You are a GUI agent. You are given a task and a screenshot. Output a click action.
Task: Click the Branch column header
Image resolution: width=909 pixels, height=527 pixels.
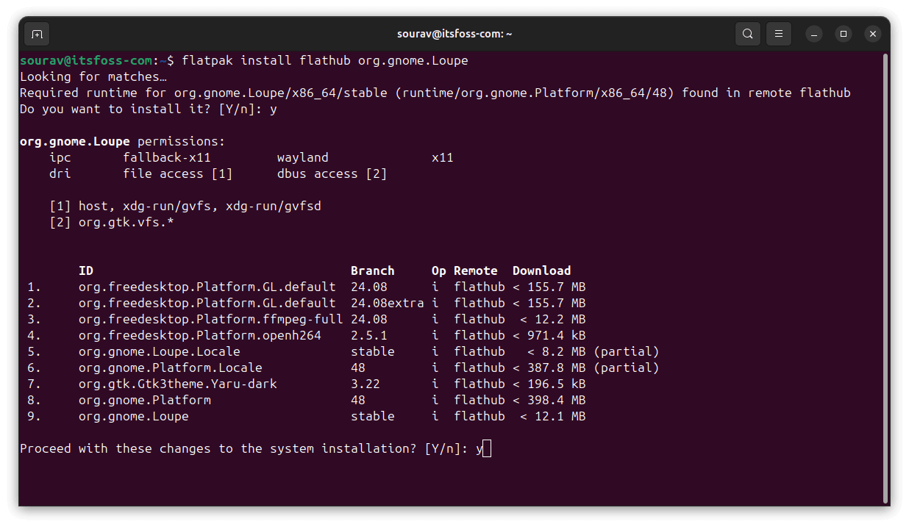pos(372,270)
